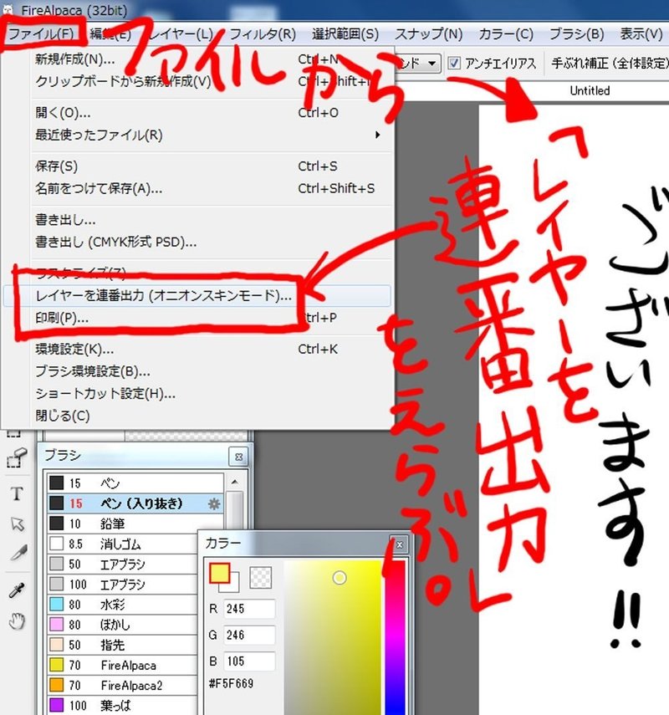Viewport: 669px width, 715px height.
Task: Select the selection eraser tool icon
Action: 17,457
